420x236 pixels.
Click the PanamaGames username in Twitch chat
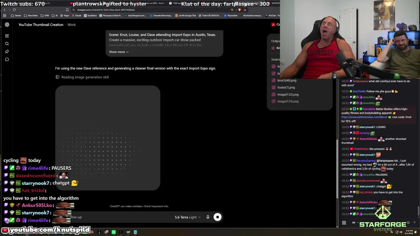[365, 161]
